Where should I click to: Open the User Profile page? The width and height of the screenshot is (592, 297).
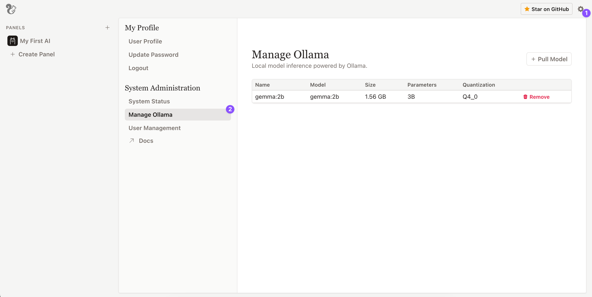click(x=145, y=41)
